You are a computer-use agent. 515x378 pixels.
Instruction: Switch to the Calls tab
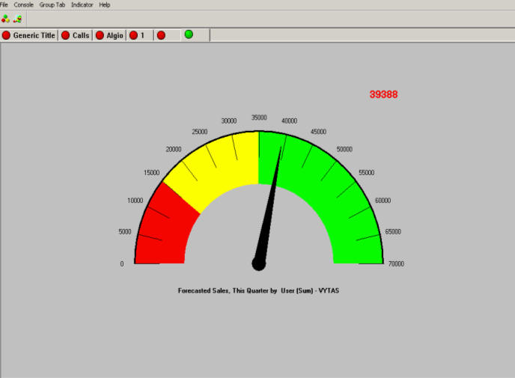[x=76, y=35]
